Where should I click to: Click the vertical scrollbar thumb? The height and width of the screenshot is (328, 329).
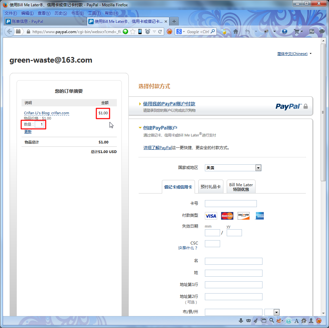323,112
